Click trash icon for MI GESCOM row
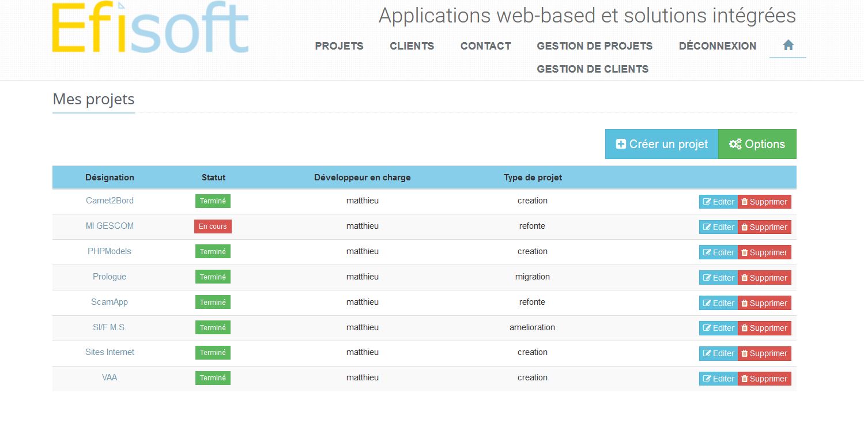The image size is (864, 423). [x=744, y=227]
